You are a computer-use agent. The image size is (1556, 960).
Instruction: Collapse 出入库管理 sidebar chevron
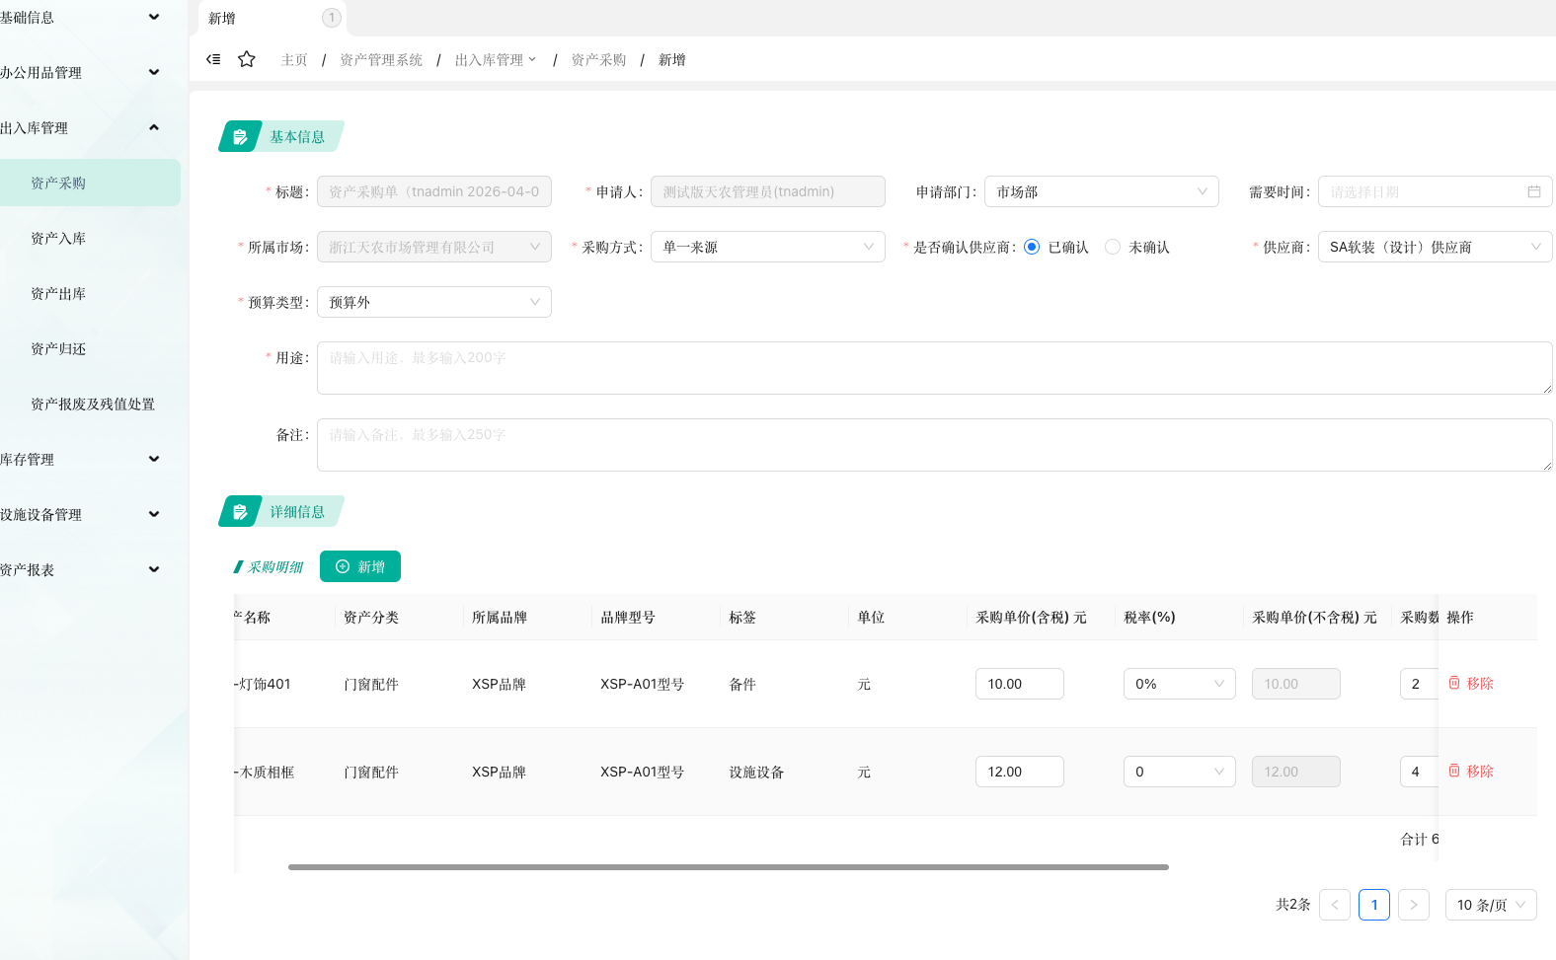pos(154,127)
